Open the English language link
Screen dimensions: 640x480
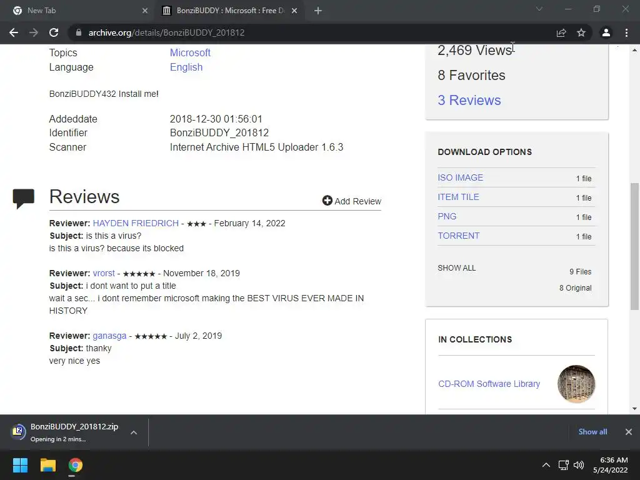tap(186, 67)
